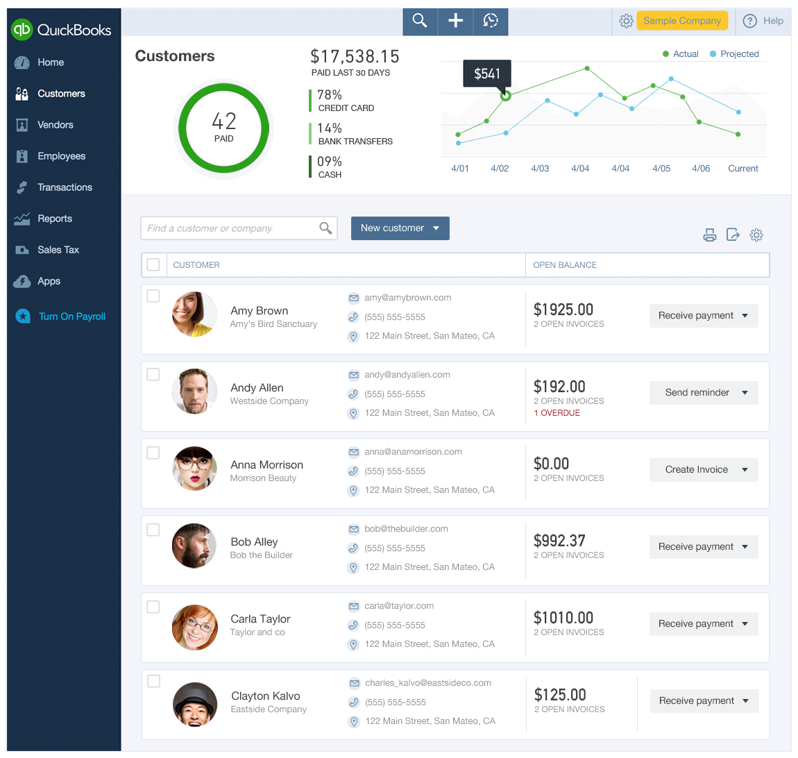798x758 pixels.
Task: Open table settings gear above customer list
Action: [756, 235]
